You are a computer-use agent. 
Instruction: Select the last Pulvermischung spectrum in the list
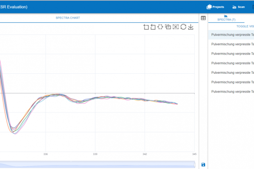point(232,91)
